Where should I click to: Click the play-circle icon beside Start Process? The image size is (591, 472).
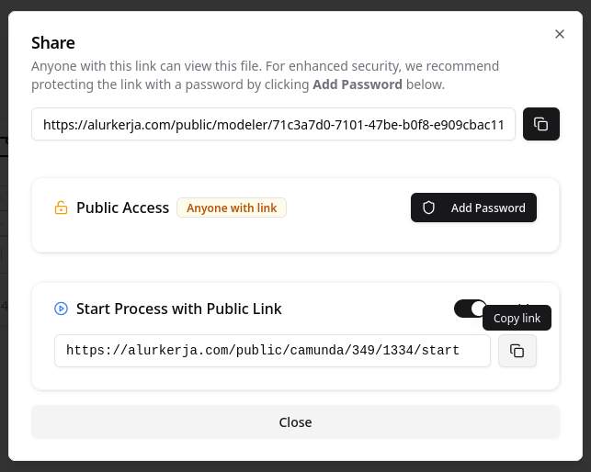coord(61,309)
